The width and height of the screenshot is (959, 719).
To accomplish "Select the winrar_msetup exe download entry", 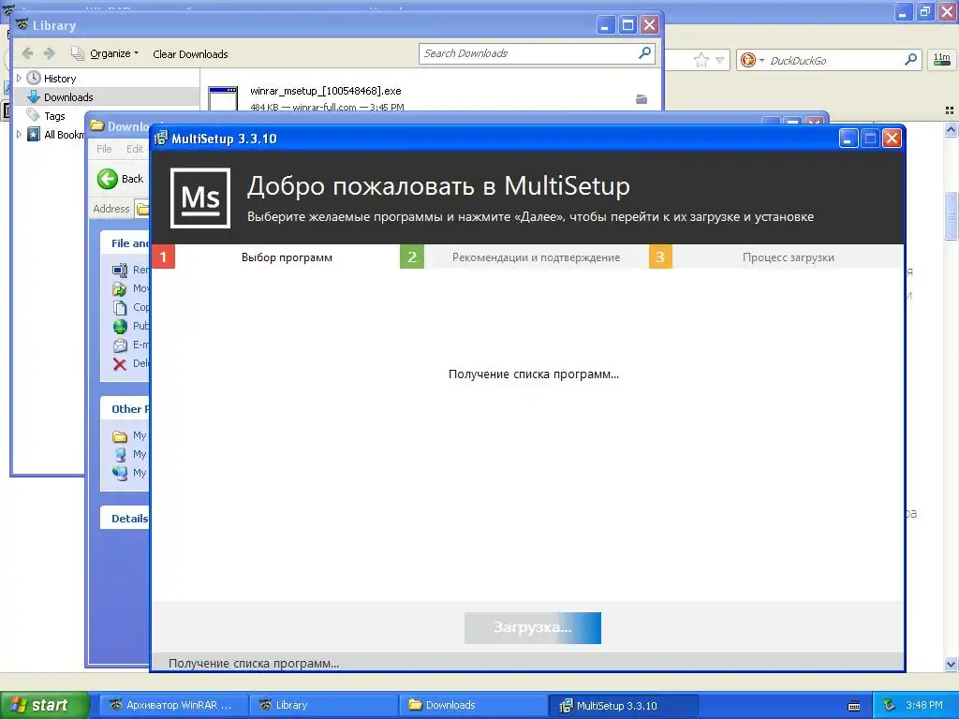I will (x=431, y=98).
